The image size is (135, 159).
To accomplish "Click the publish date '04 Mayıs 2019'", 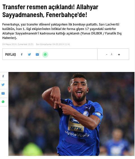I will coord(10,44).
